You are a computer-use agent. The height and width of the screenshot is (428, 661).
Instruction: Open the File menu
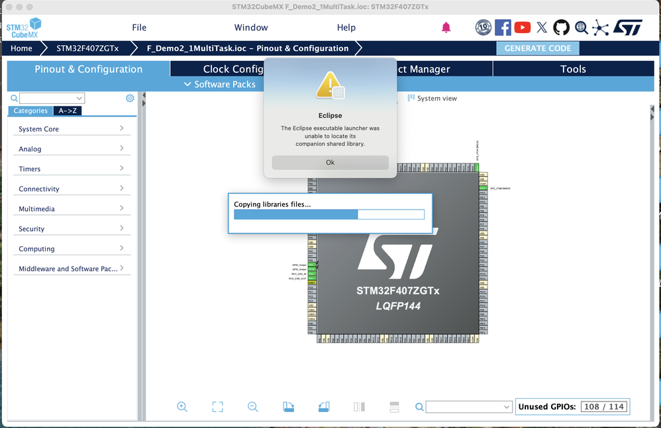coord(139,27)
